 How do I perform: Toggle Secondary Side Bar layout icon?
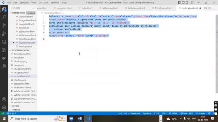(x=187, y=3)
